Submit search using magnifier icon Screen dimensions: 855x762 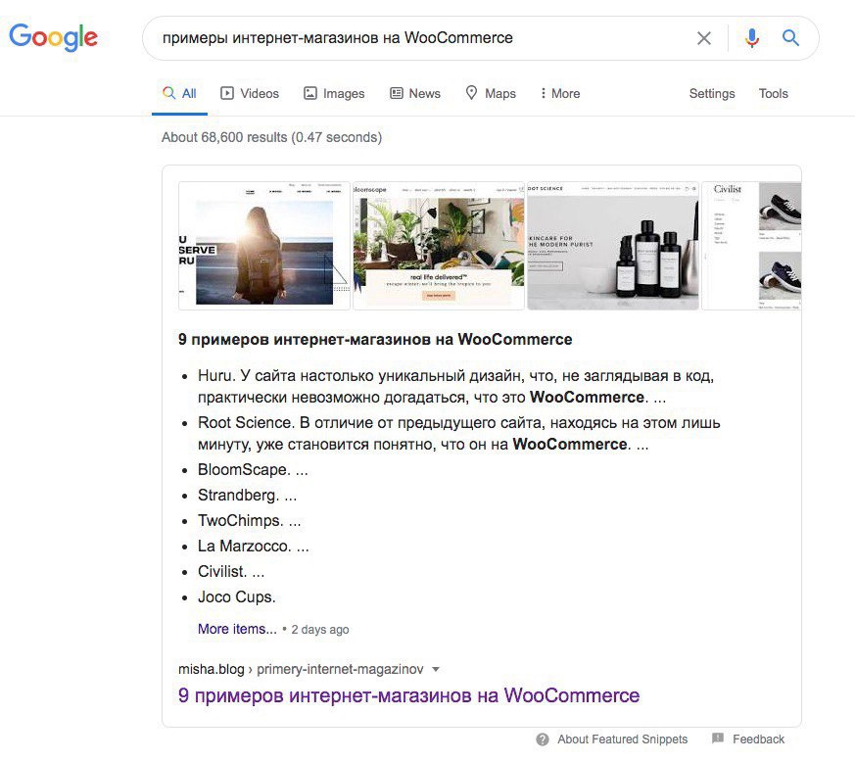coord(790,37)
